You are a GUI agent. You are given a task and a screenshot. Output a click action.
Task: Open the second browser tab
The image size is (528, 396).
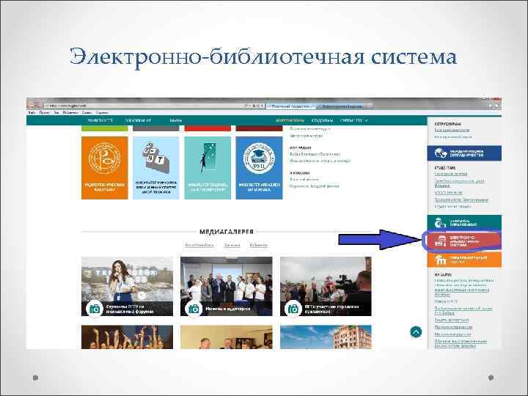pyautogui.click(x=341, y=106)
